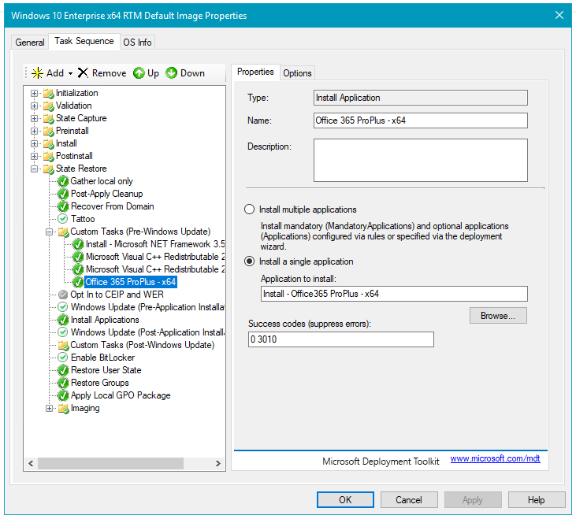
Task: Click the checkmark icon beside Enable BitLocker
Action: (63, 358)
